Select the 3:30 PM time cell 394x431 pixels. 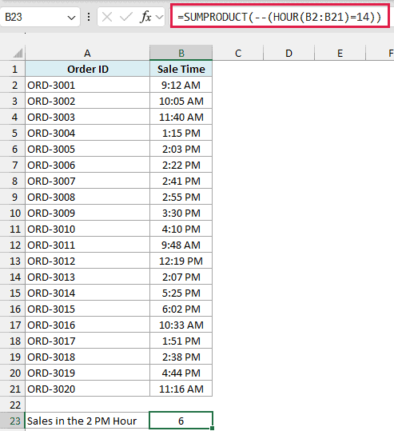(181, 213)
